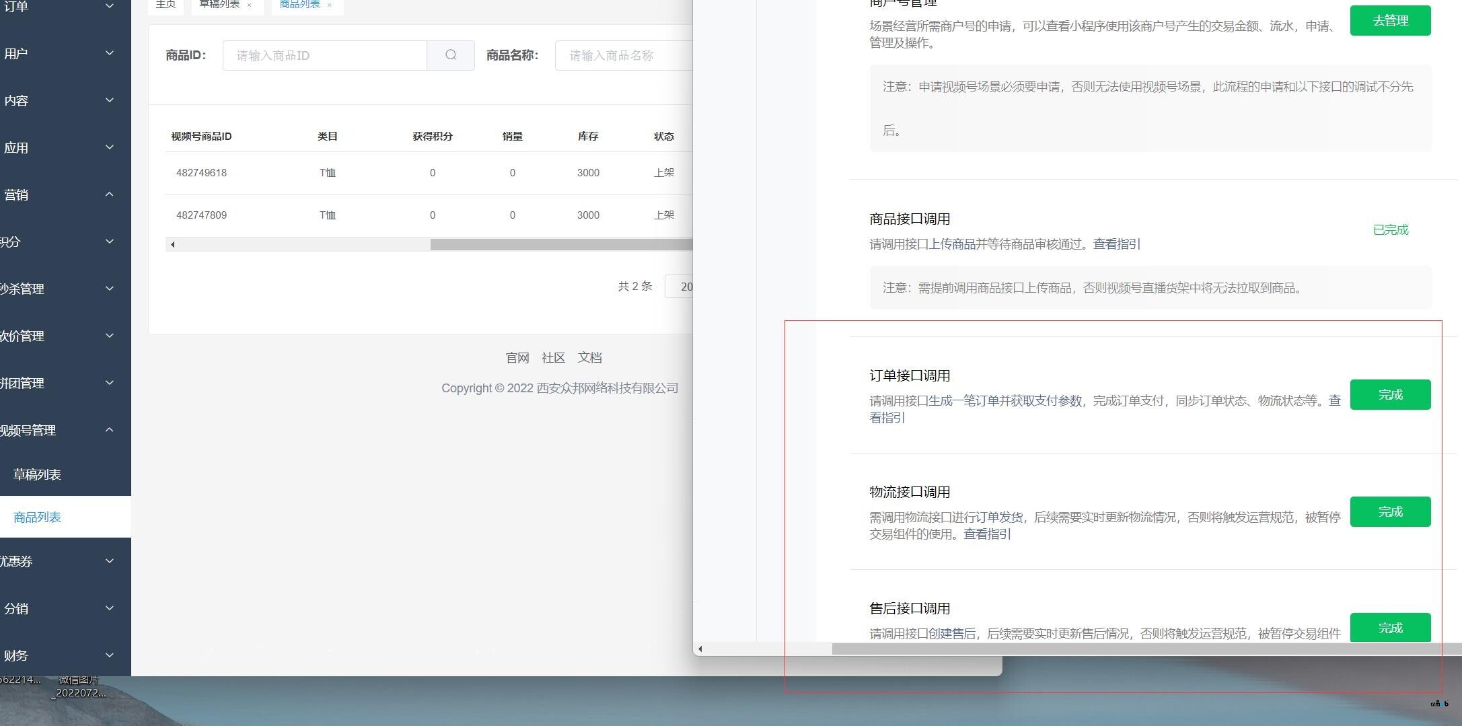Expand the 优惠券 submenu
1462x726 pixels.
[x=110, y=561]
